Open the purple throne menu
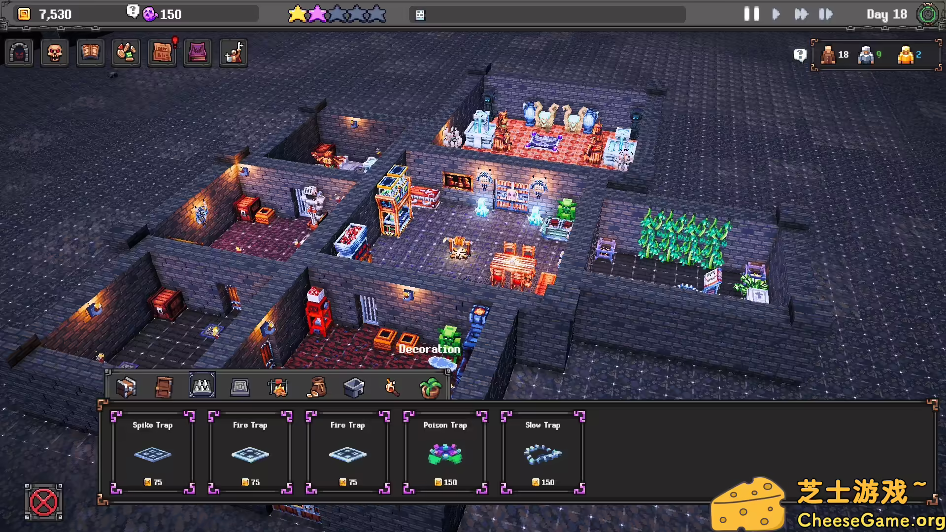 point(197,53)
